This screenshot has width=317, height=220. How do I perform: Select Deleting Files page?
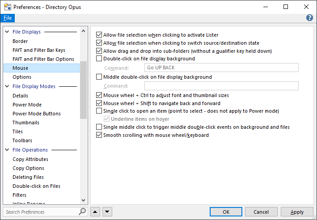point(28,177)
